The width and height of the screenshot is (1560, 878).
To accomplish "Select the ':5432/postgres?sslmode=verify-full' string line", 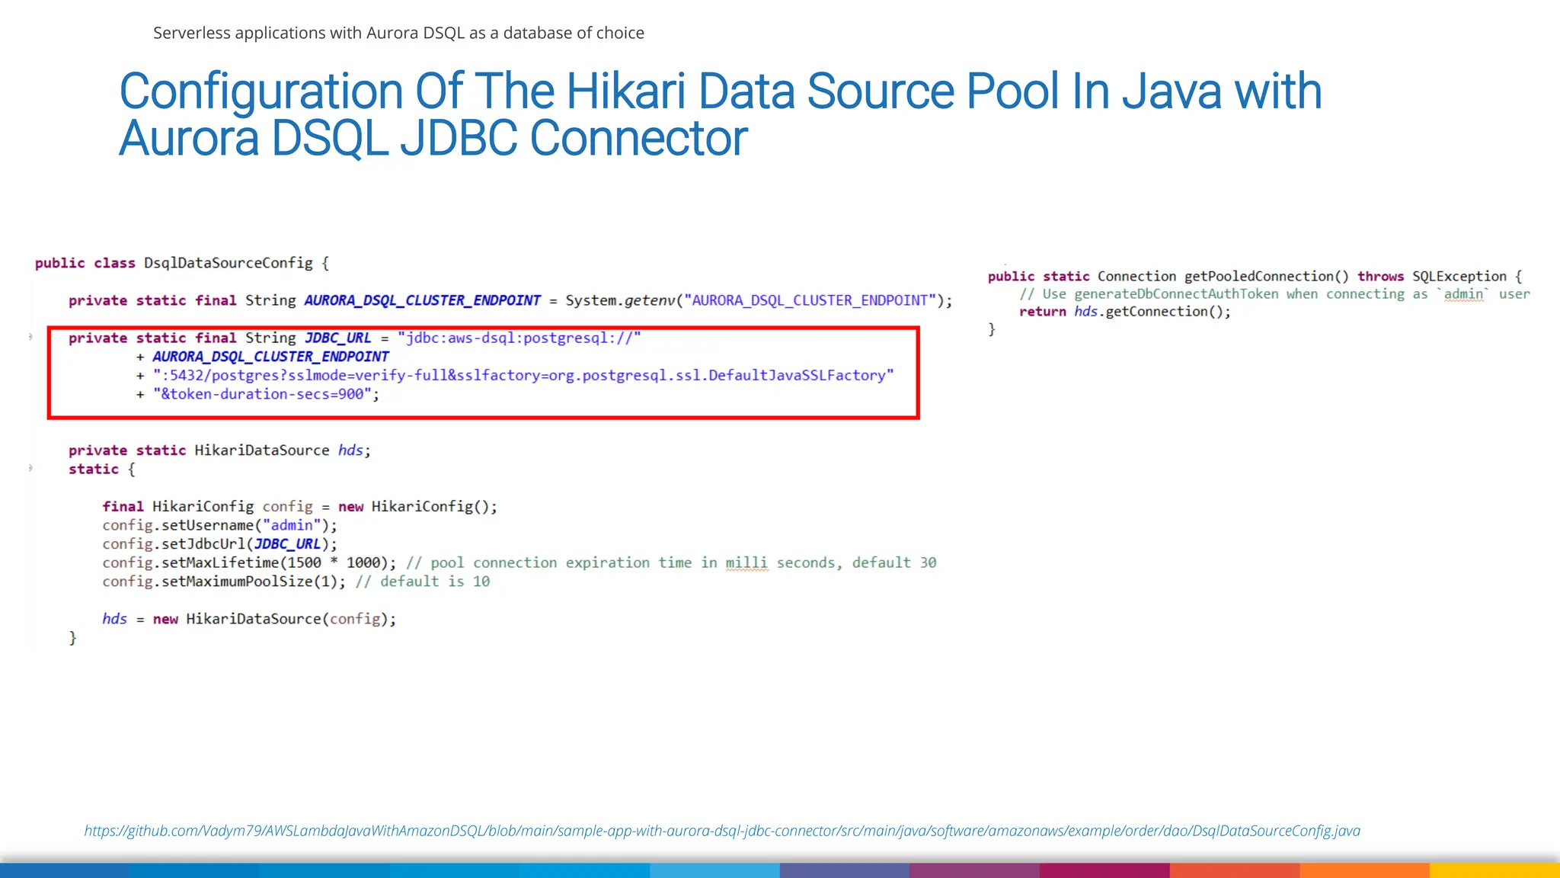I will tap(515, 375).
